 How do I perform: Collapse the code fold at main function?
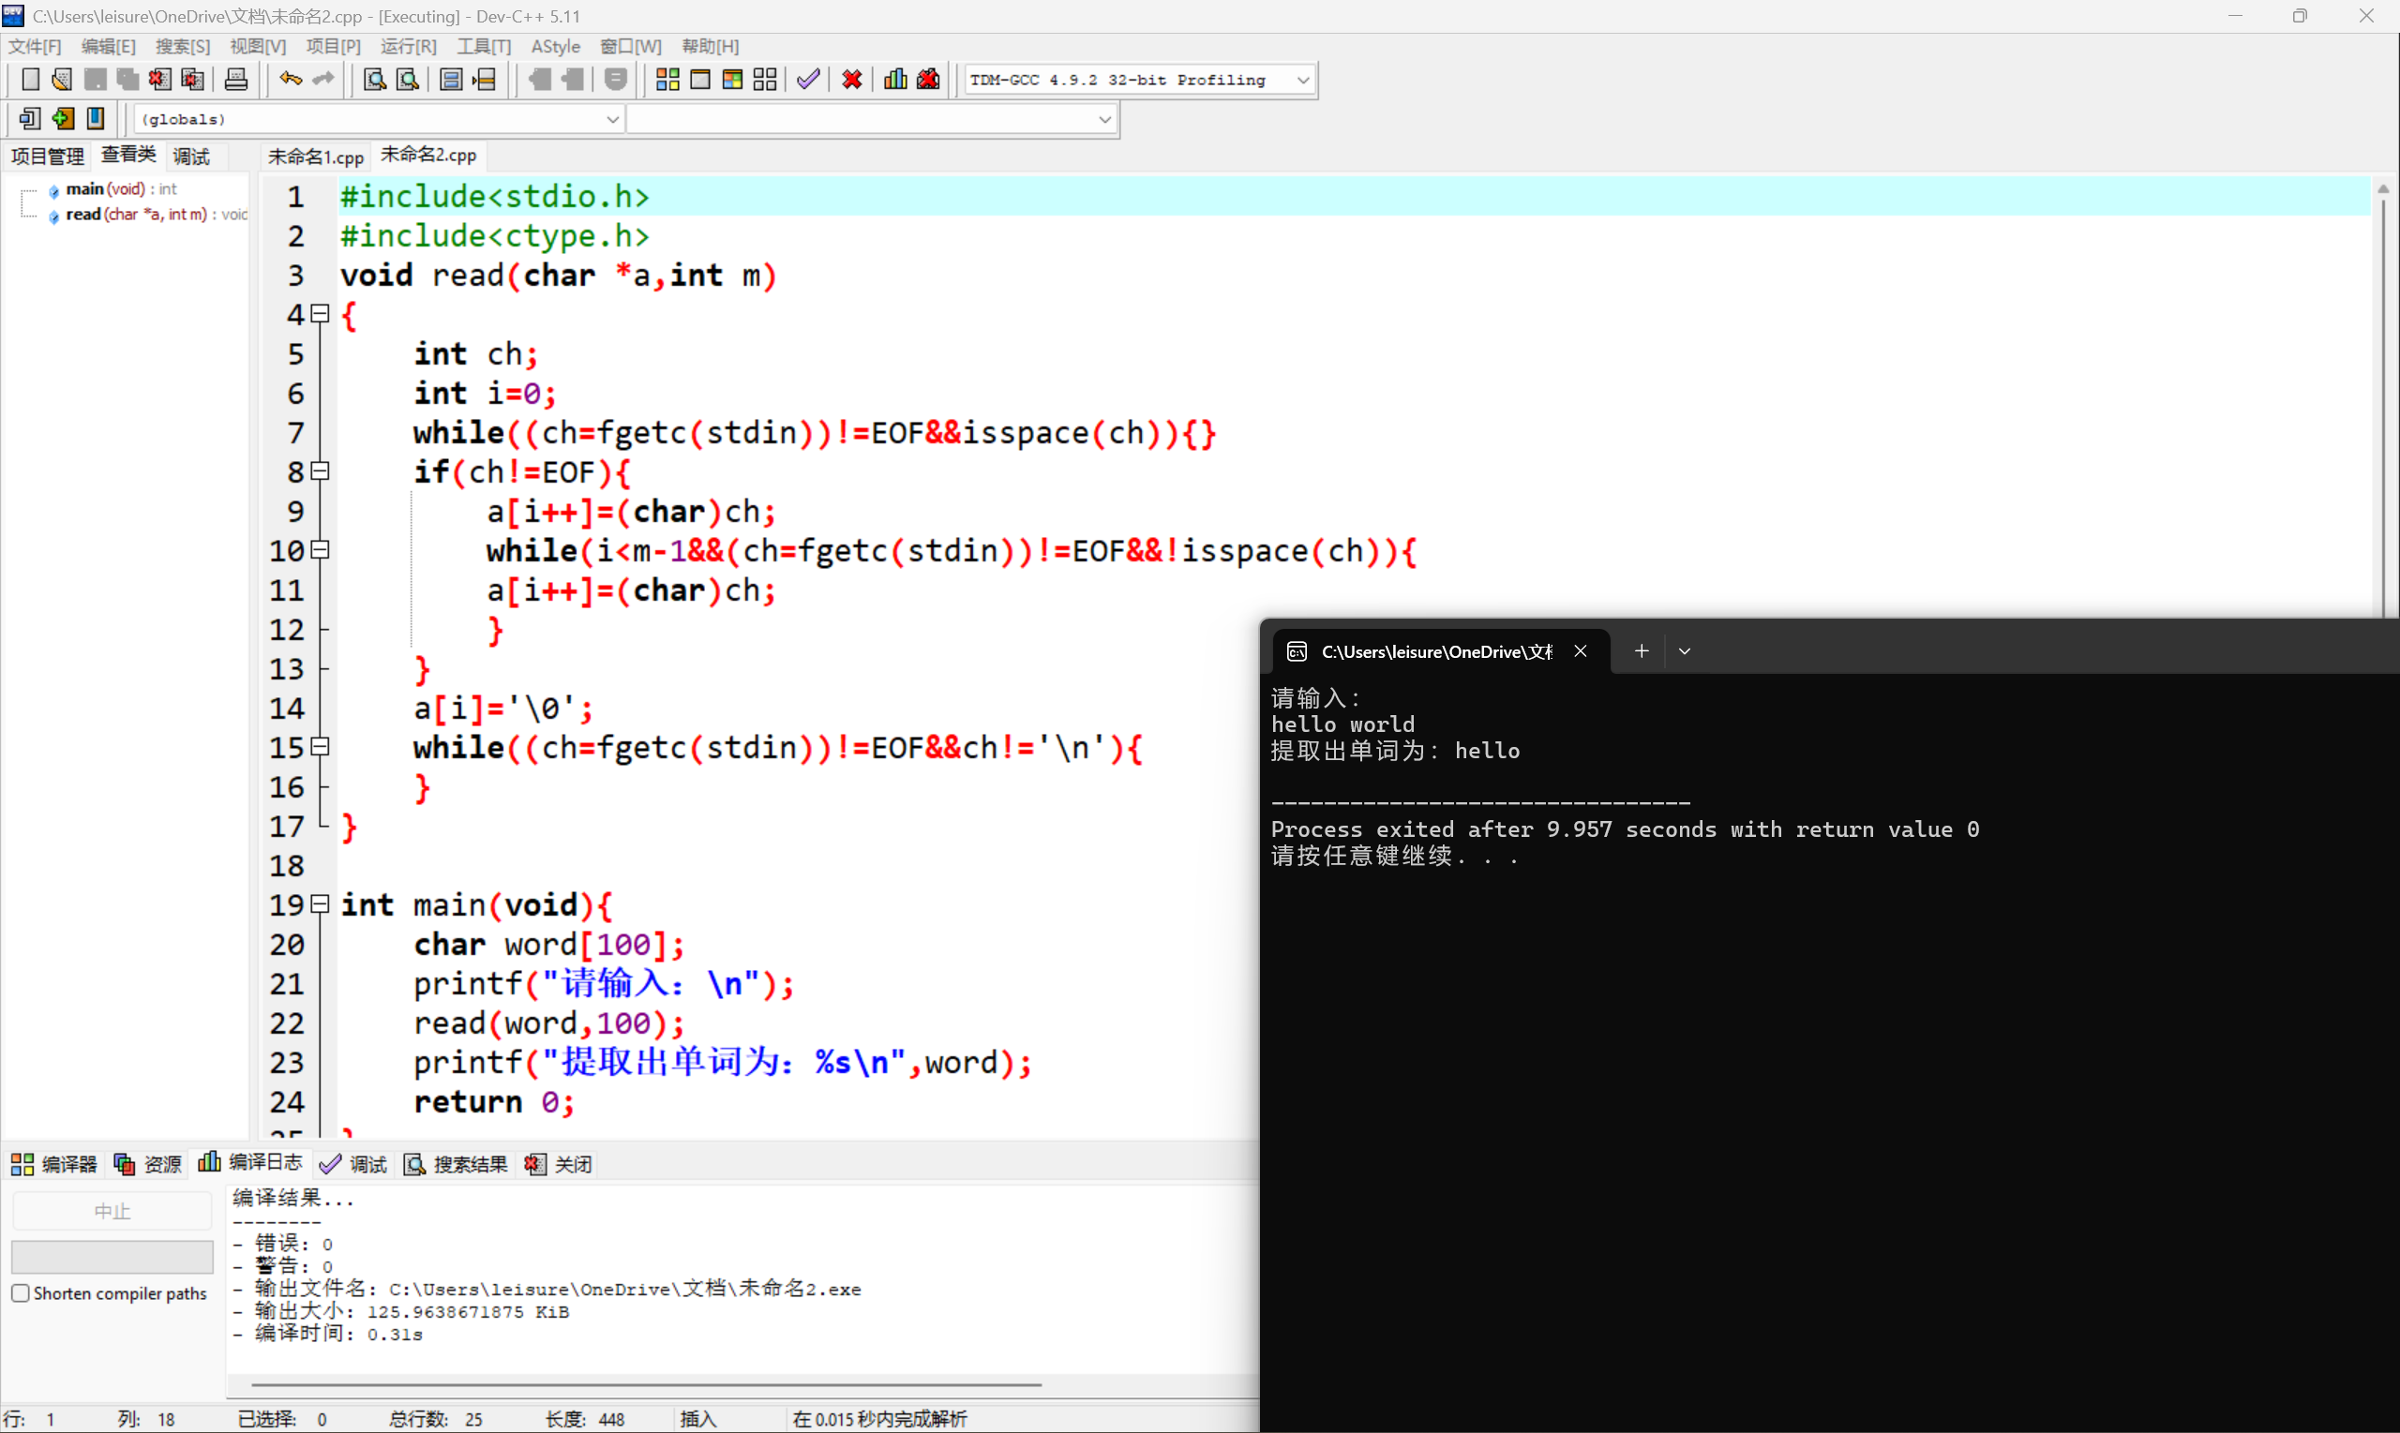pyautogui.click(x=320, y=904)
